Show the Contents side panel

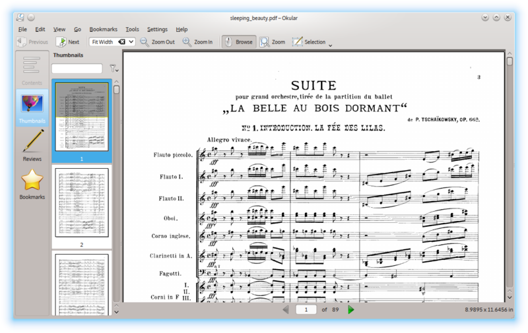(x=32, y=71)
